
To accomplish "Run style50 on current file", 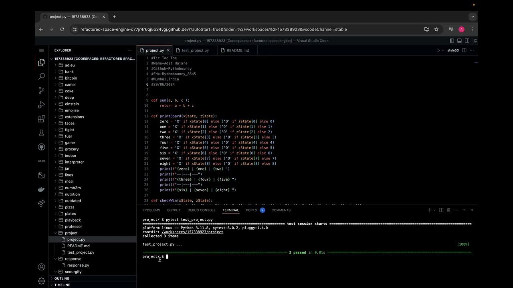I will click(453, 50).
